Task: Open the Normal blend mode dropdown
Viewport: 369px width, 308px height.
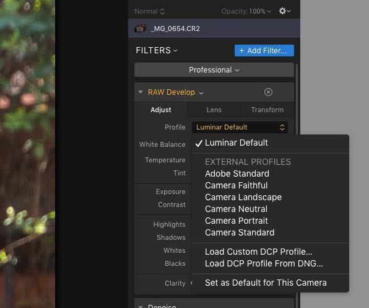Action: tap(149, 11)
